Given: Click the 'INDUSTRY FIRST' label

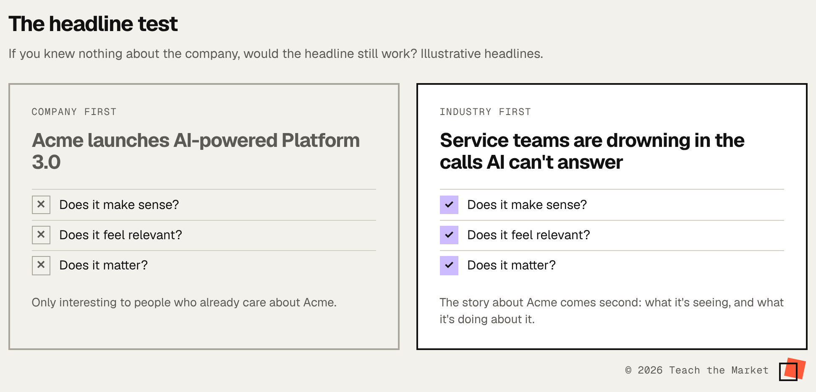Looking at the screenshot, I should 485,112.
